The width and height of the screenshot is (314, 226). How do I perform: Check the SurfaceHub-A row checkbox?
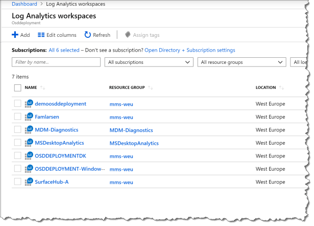pyautogui.click(x=18, y=182)
